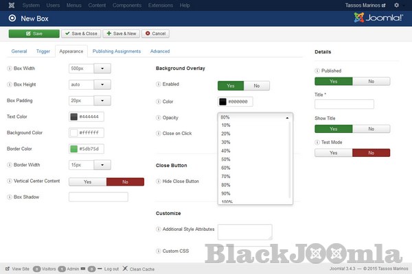The image size is (412, 274).
Task: Click the info icon beside Box Width
Action: [x=9, y=68]
